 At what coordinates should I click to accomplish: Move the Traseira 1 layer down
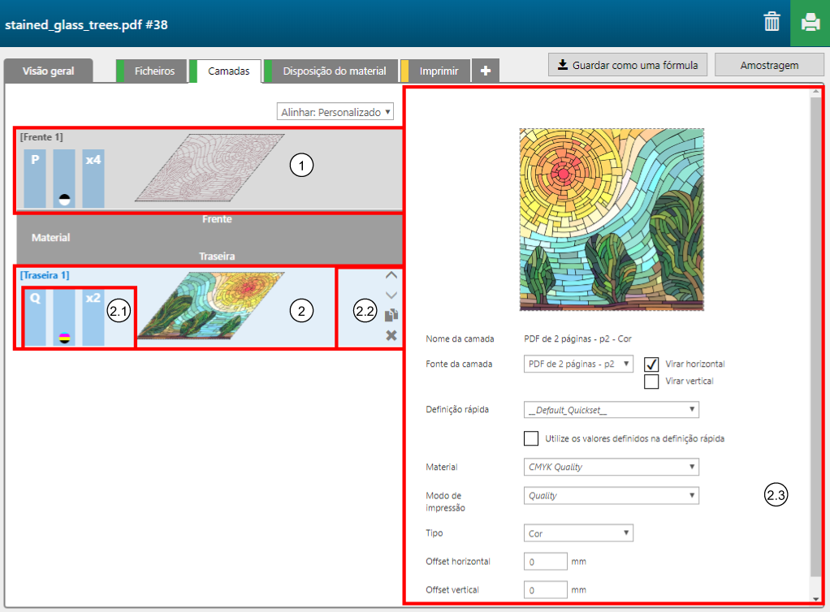(391, 295)
